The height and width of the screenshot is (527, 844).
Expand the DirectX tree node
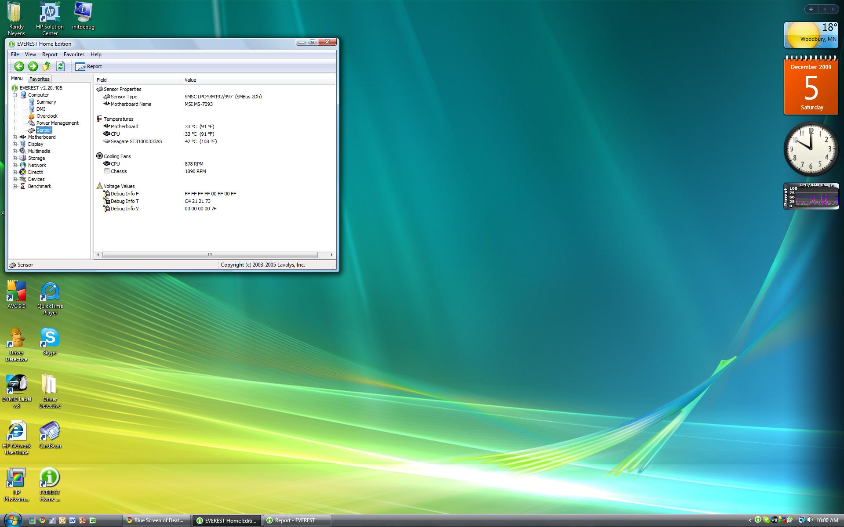point(15,172)
